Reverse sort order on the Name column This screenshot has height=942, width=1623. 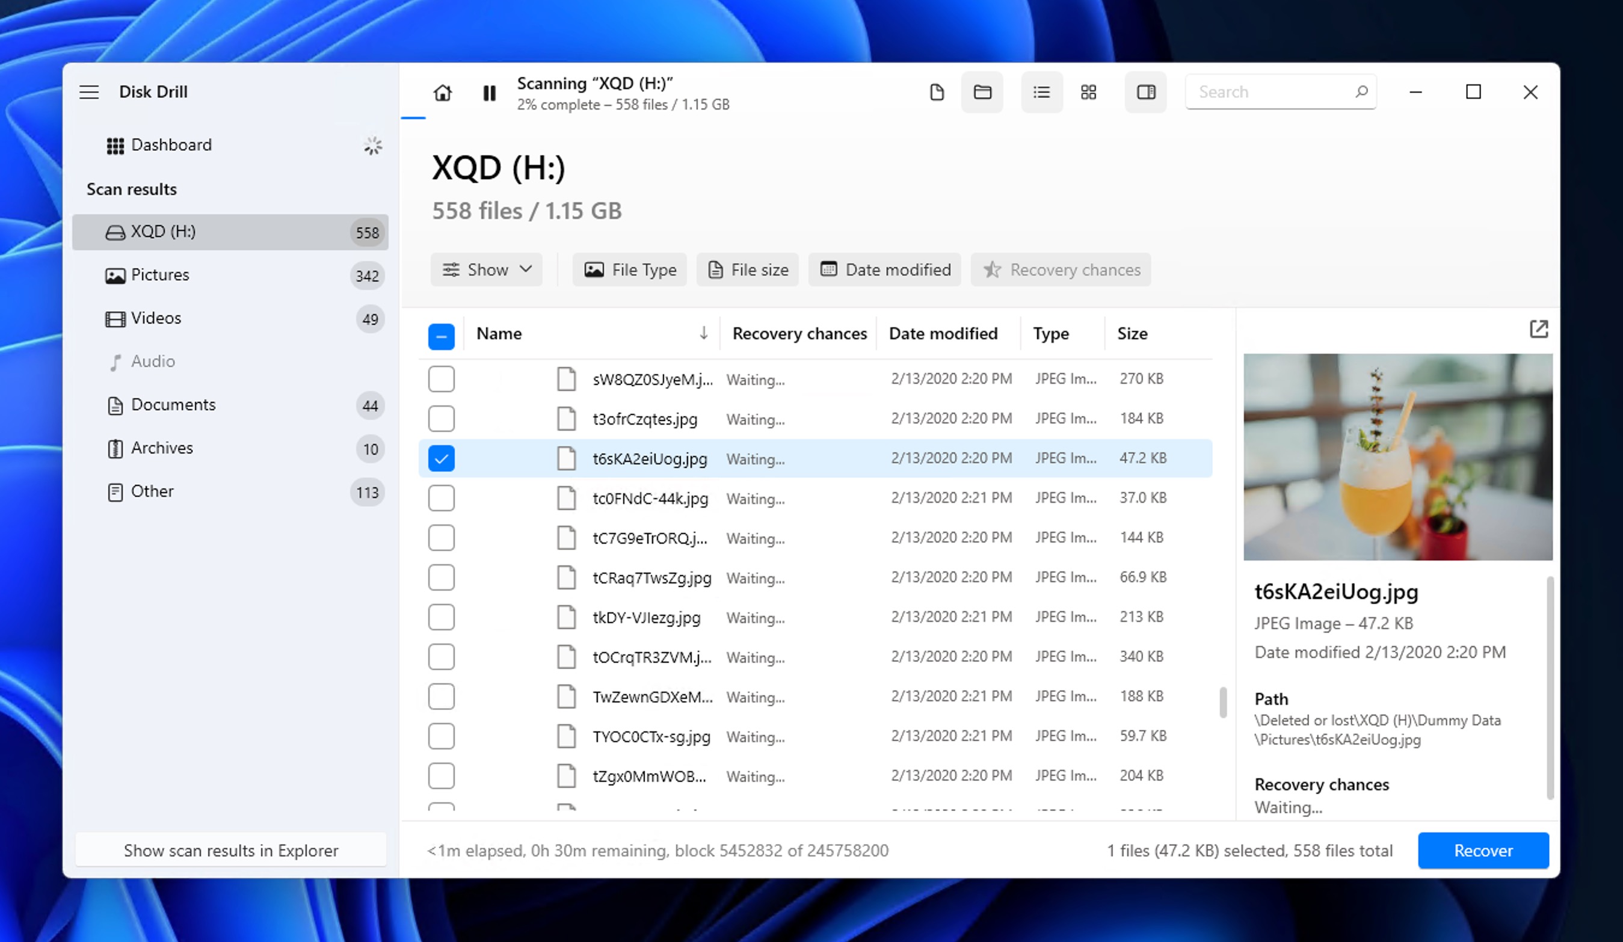point(704,333)
